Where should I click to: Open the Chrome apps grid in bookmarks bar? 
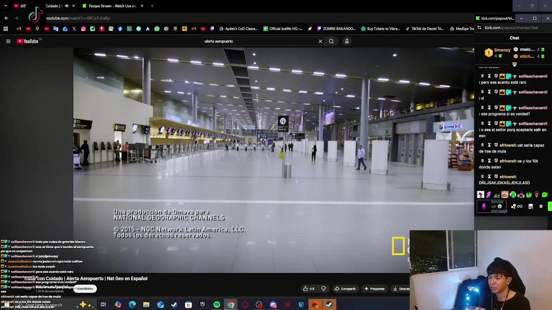click(x=6, y=29)
